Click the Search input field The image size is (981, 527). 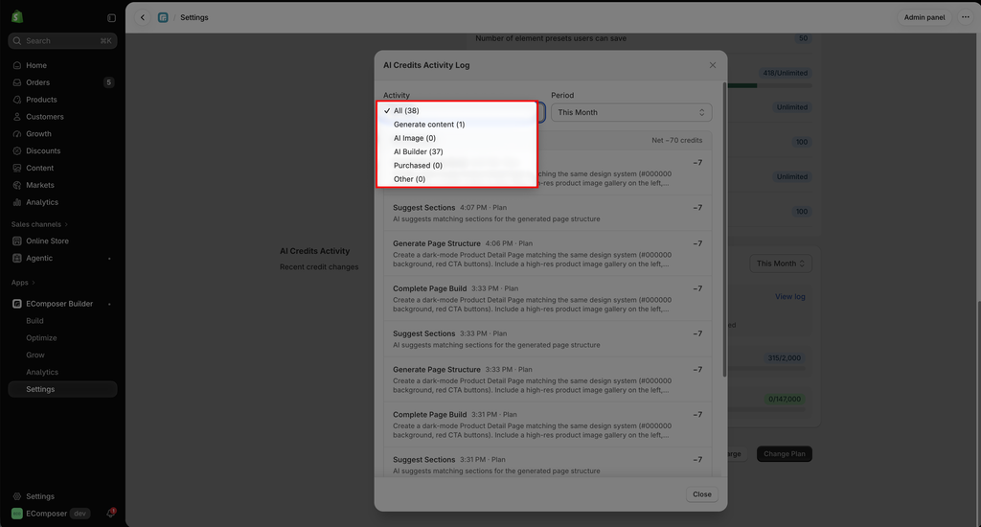62,40
